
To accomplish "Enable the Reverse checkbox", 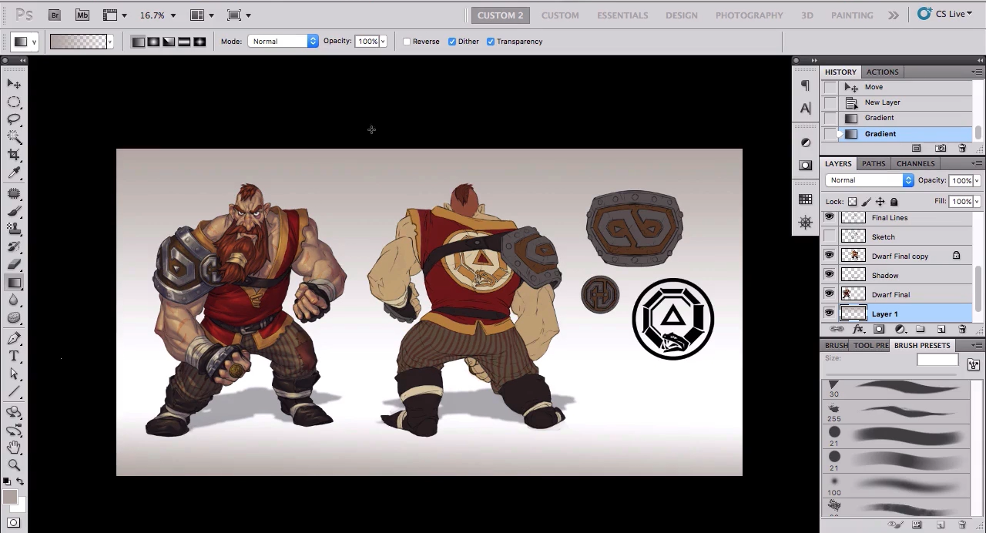I will point(407,42).
